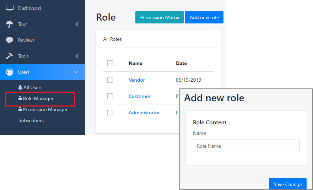313x190 pixels.
Task: Click the Tour umbrella icon
Action: pyautogui.click(x=10, y=24)
